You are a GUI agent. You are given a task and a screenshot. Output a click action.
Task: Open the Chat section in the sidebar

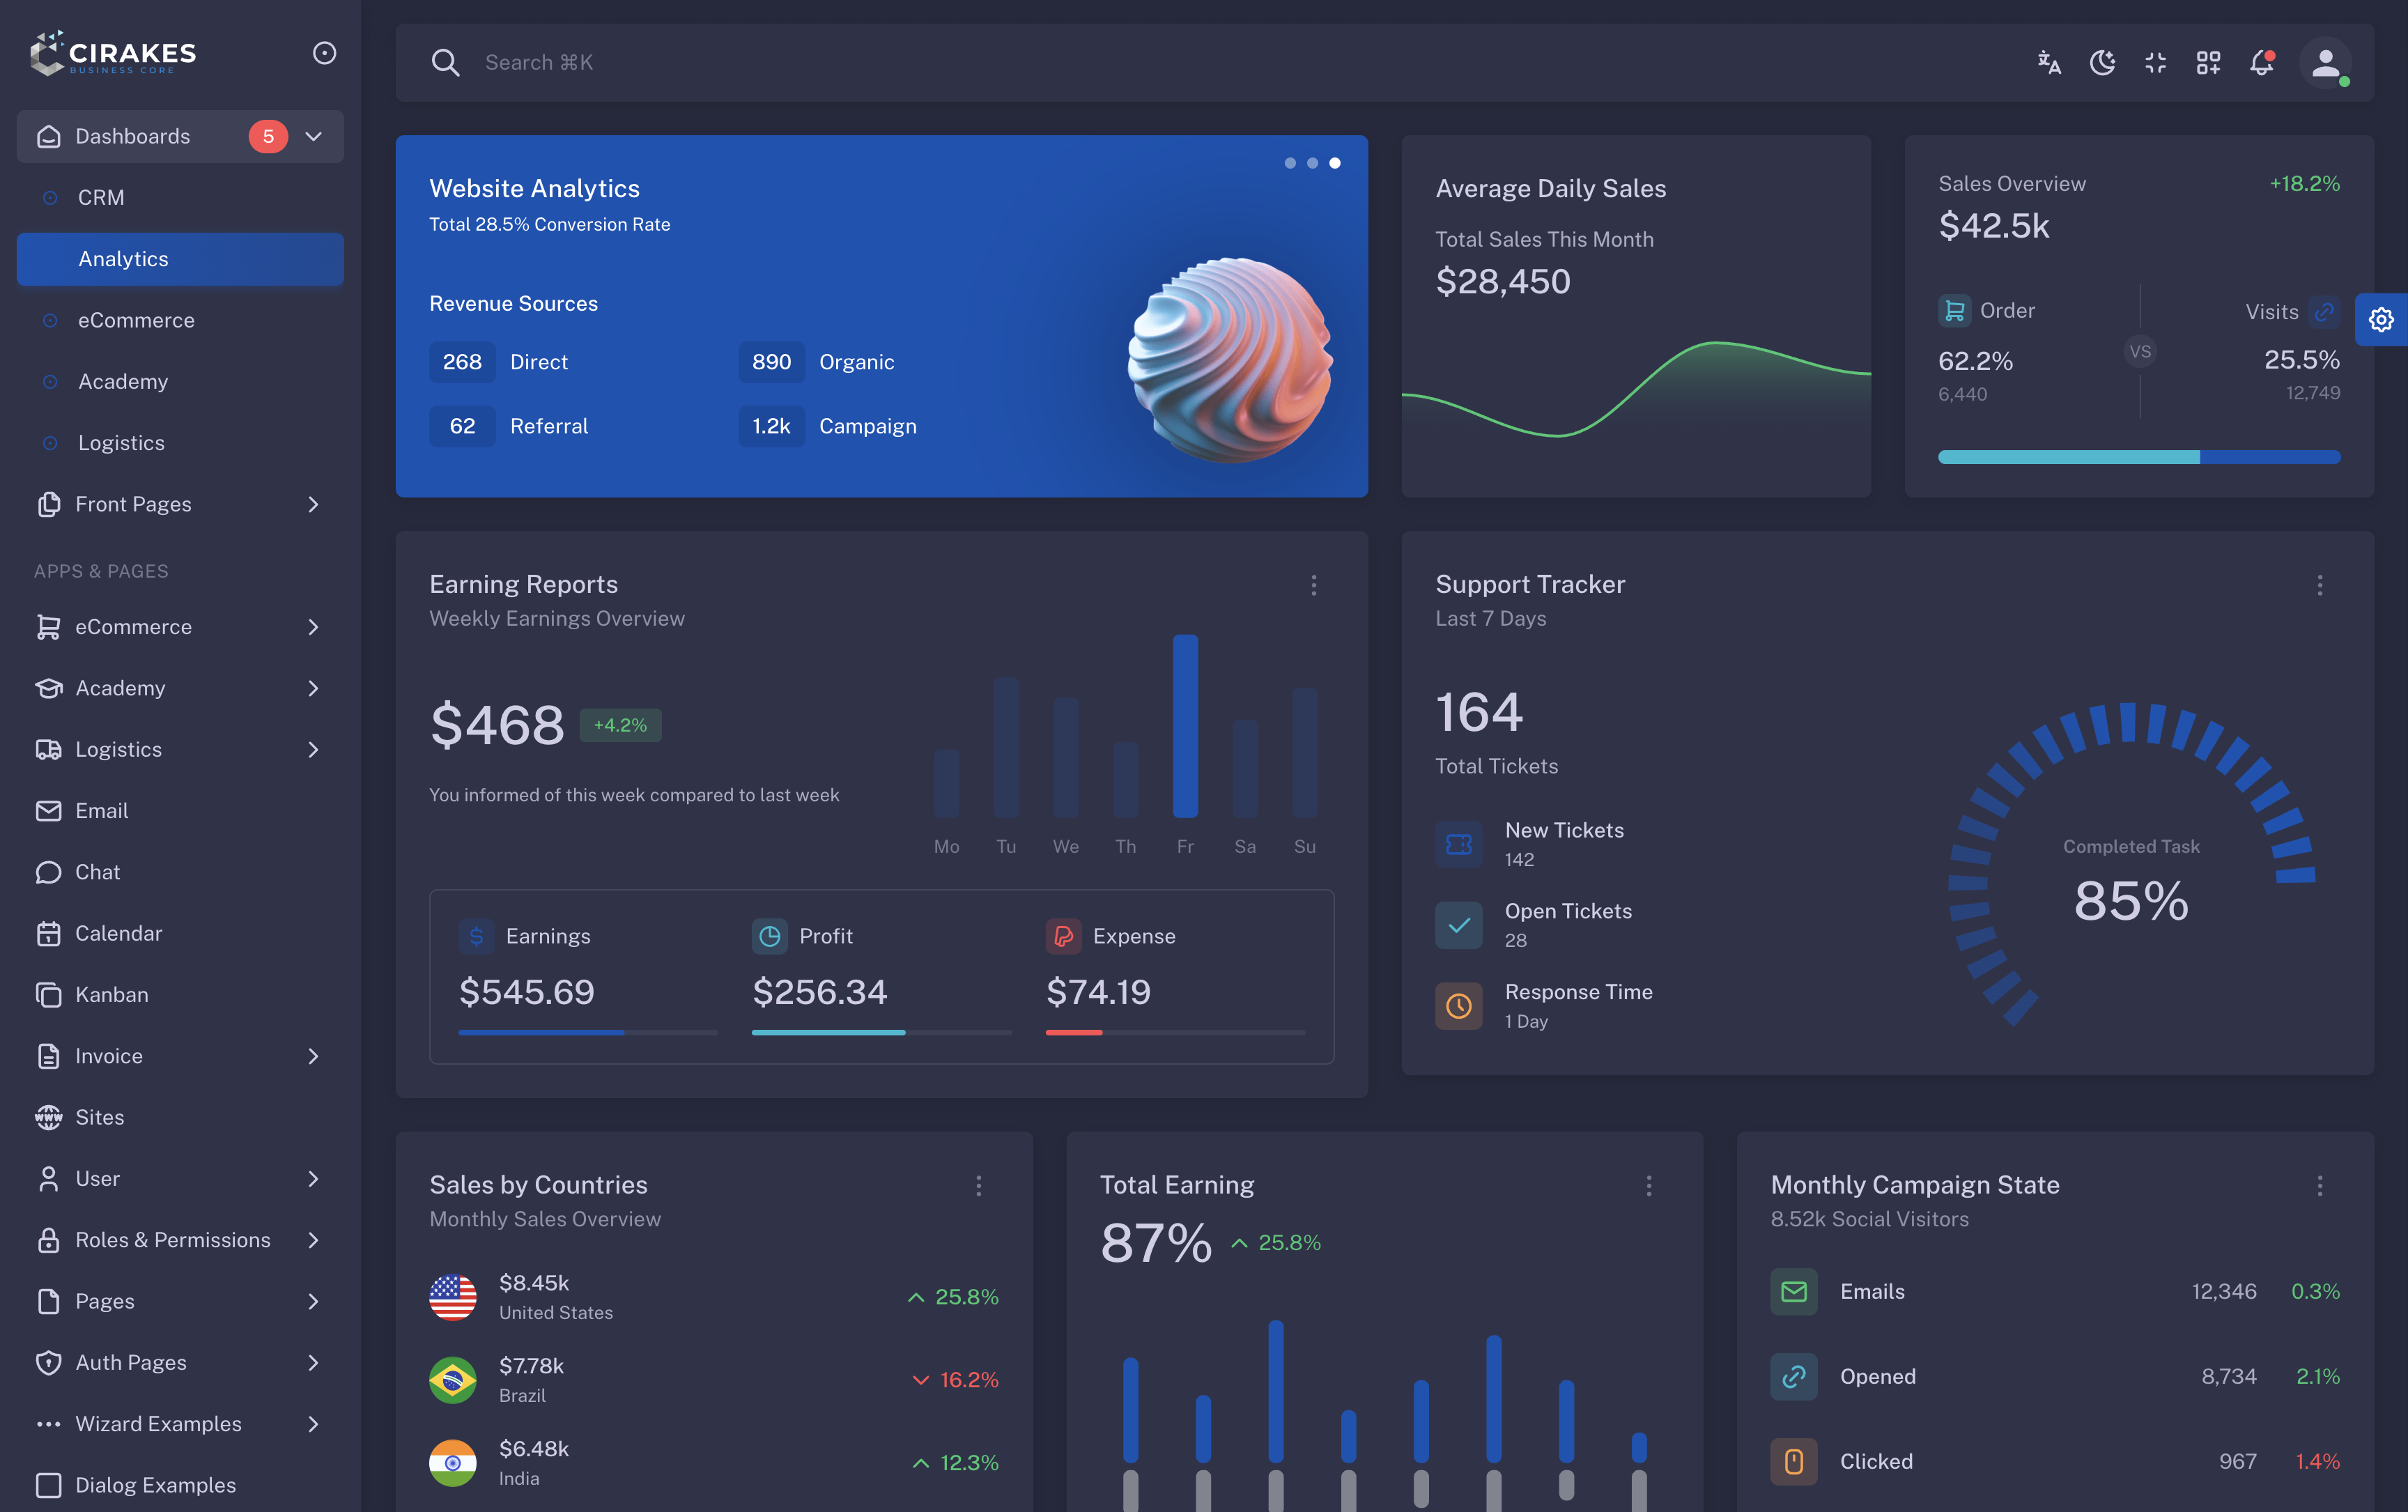(x=97, y=871)
